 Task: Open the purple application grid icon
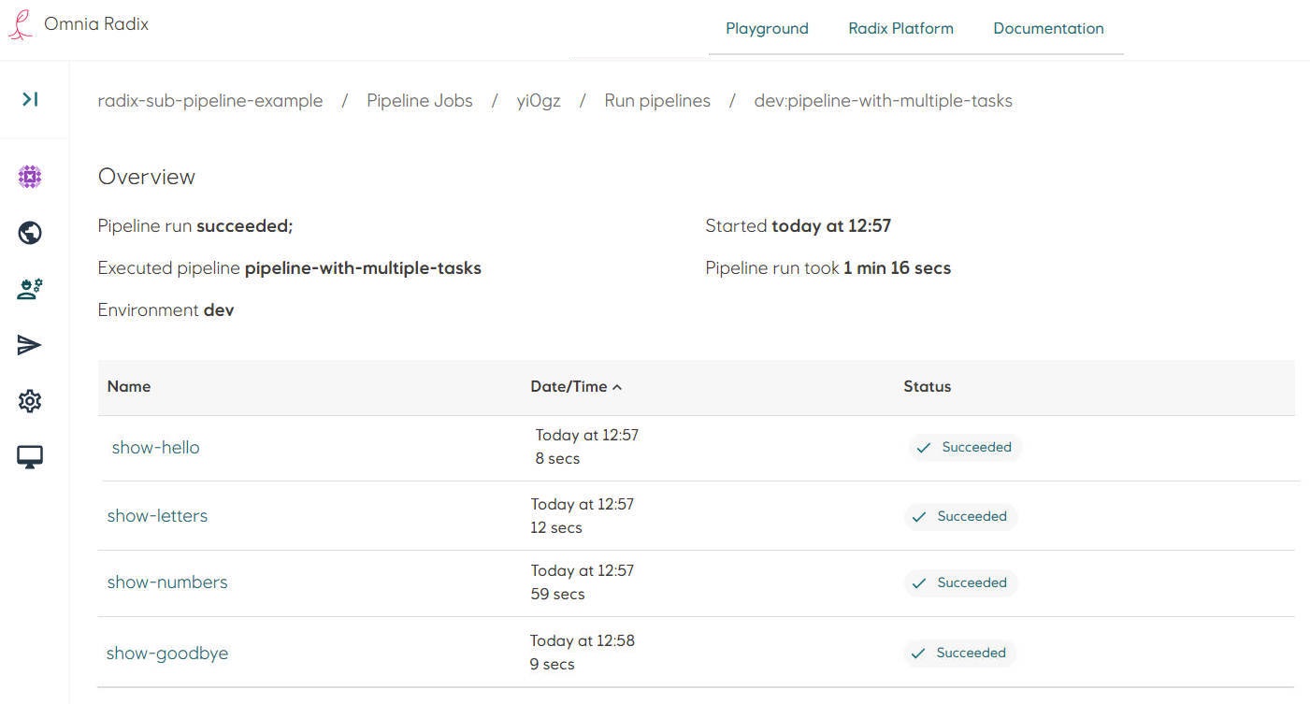click(x=30, y=177)
